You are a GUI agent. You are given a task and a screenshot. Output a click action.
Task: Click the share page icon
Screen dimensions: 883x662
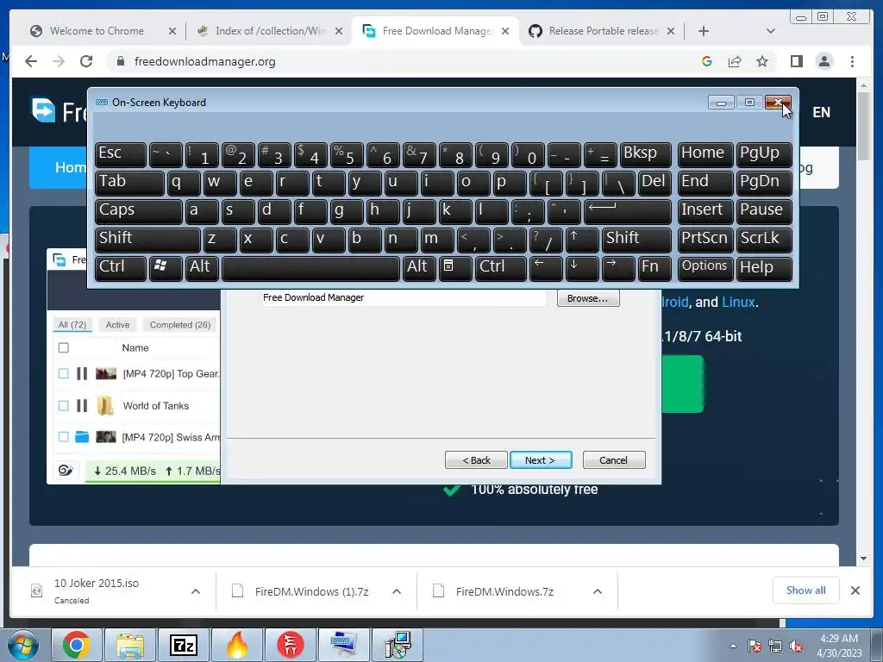coord(735,61)
